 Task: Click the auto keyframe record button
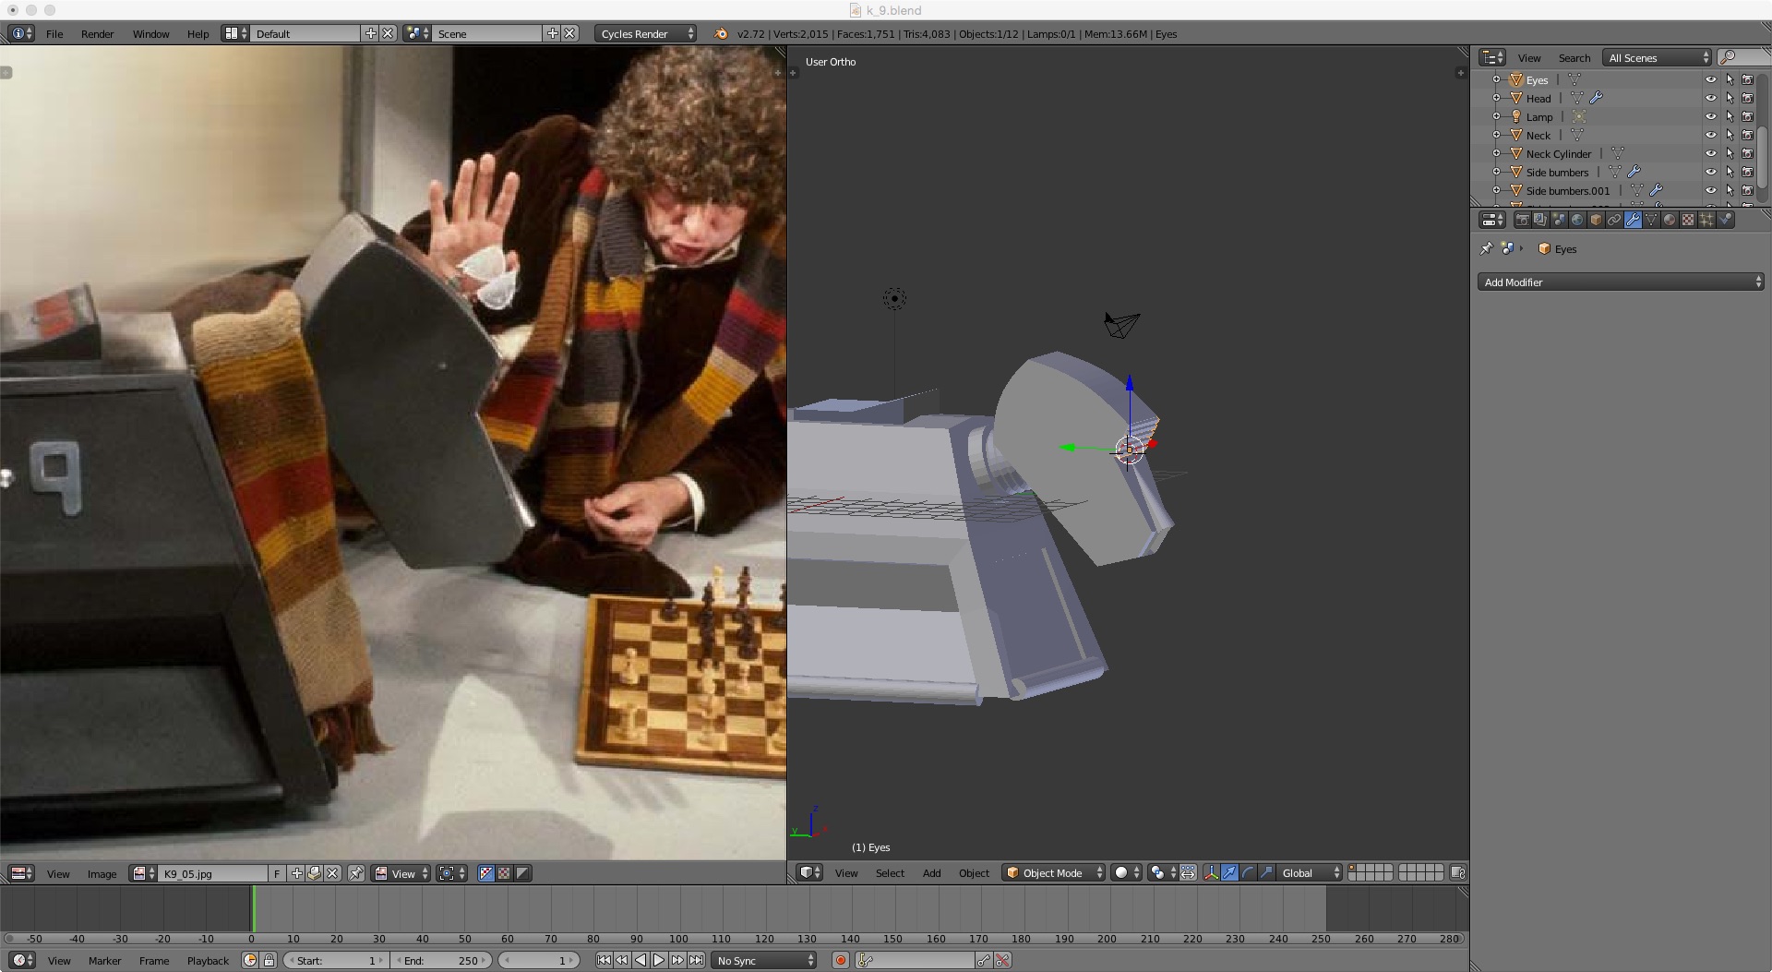[840, 960]
